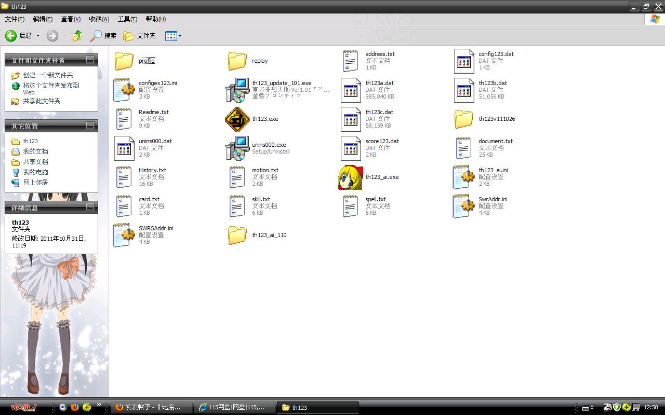Click the th123_update_101.exe installer icon
The height and width of the screenshot is (415, 665).
click(x=237, y=90)
